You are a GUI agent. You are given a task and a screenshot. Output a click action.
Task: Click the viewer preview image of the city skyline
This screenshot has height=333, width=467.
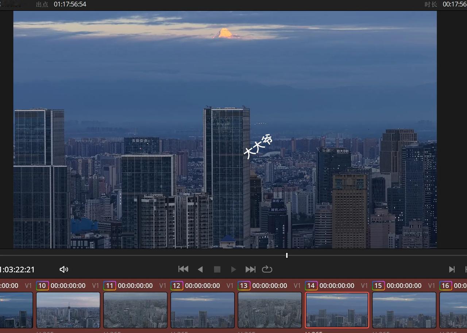click(x=225, y=129)
